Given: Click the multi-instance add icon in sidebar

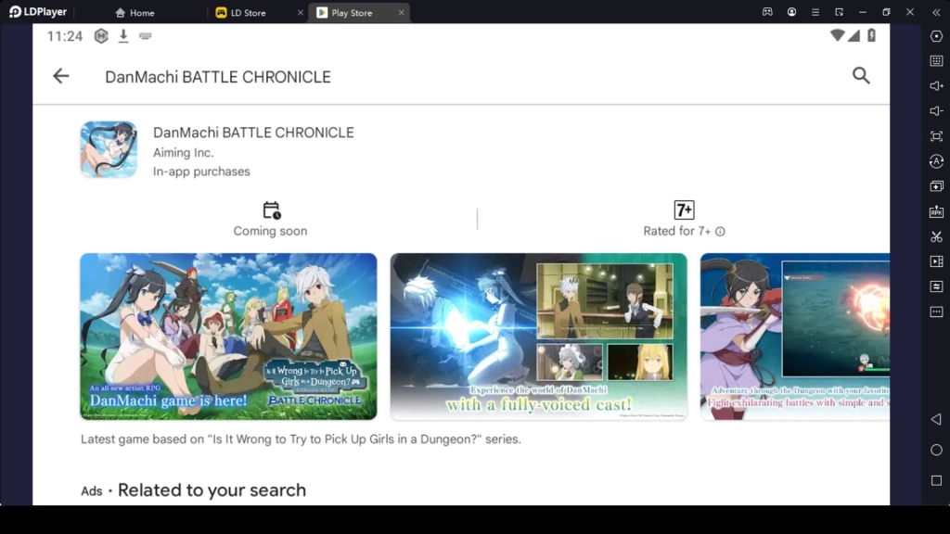Looking at the screenshot, I should (x=936, y=185).
